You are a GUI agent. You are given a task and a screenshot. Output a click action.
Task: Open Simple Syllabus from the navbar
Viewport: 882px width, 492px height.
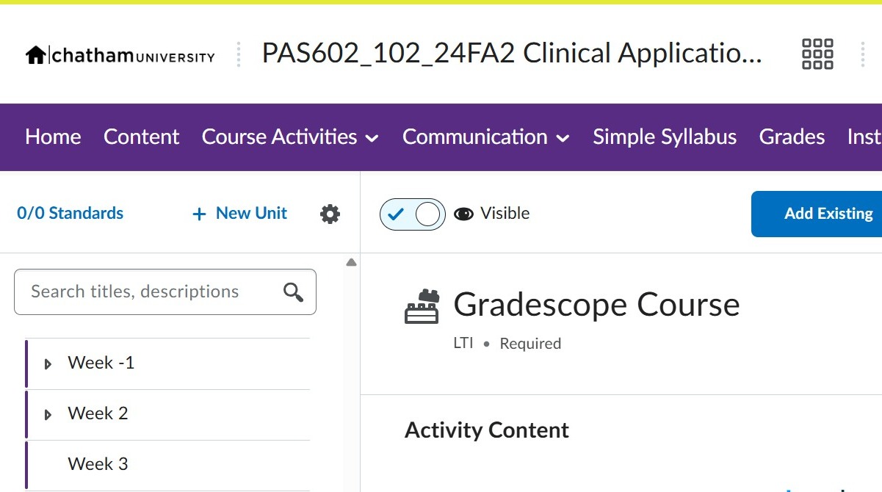tap(665, 137)
